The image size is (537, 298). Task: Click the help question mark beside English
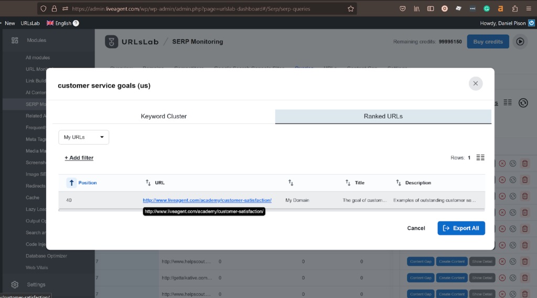click(x=76, y=23)
